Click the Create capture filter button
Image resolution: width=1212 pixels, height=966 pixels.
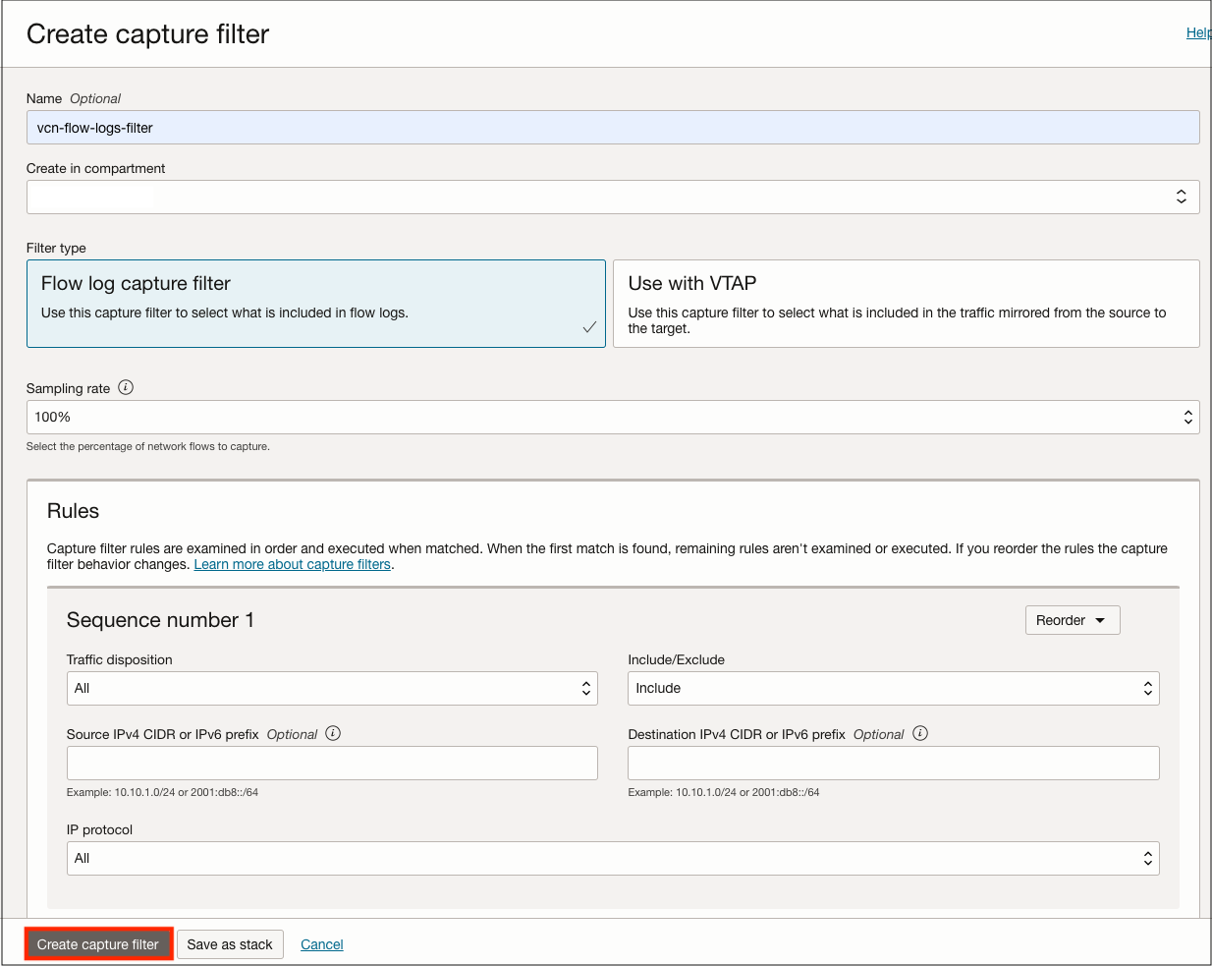(98, 944)
